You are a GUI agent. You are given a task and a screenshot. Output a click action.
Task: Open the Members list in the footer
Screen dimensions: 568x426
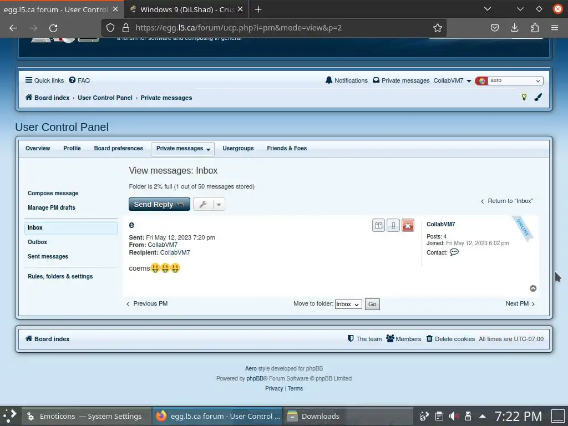coord(404,339)
